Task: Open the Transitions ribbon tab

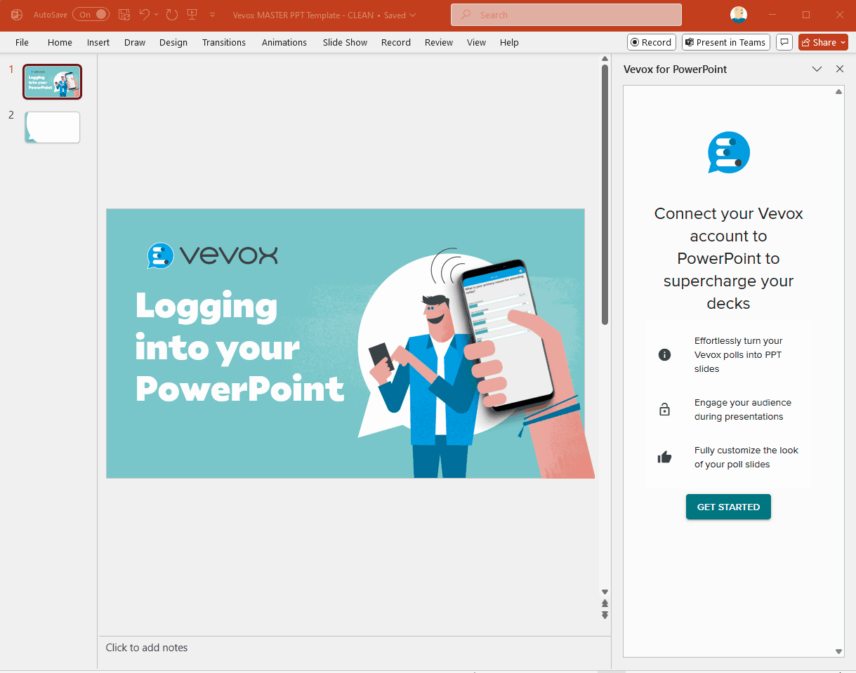Action: coord(224,42)
